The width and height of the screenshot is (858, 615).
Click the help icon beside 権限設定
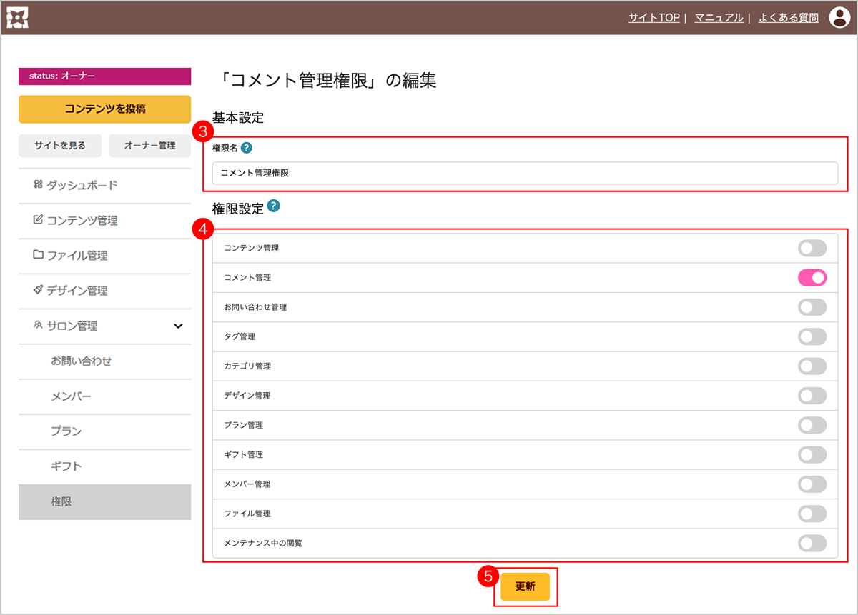tap(273, 206)
